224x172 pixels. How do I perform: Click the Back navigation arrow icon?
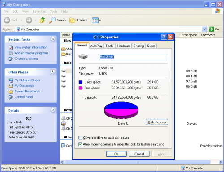point(7,20)
